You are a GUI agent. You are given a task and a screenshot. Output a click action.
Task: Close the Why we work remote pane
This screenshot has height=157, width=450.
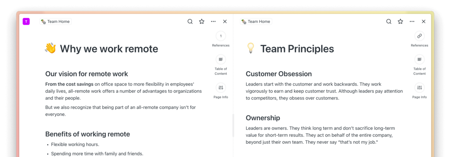point(225,21)
